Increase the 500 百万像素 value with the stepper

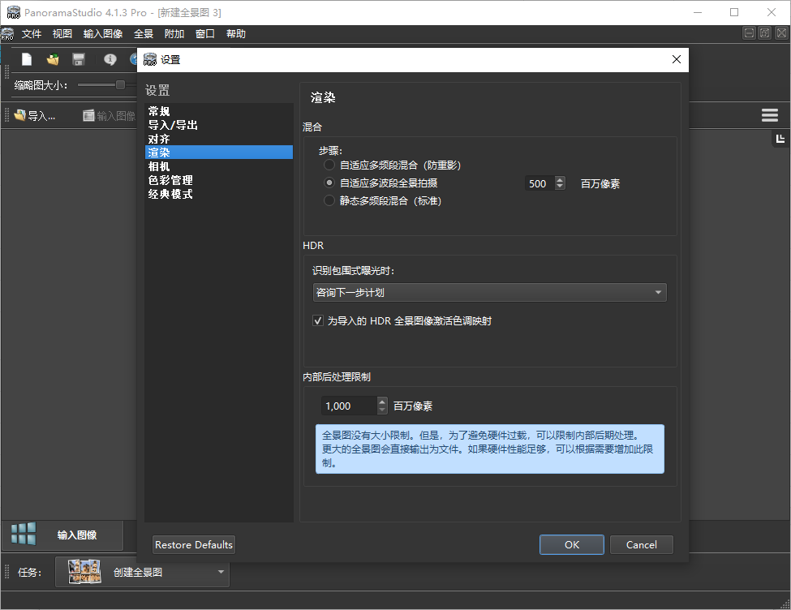559,179
